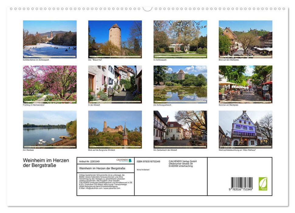Open the Alten Rathaus Christmas lights photo

(x=245, y=130)
